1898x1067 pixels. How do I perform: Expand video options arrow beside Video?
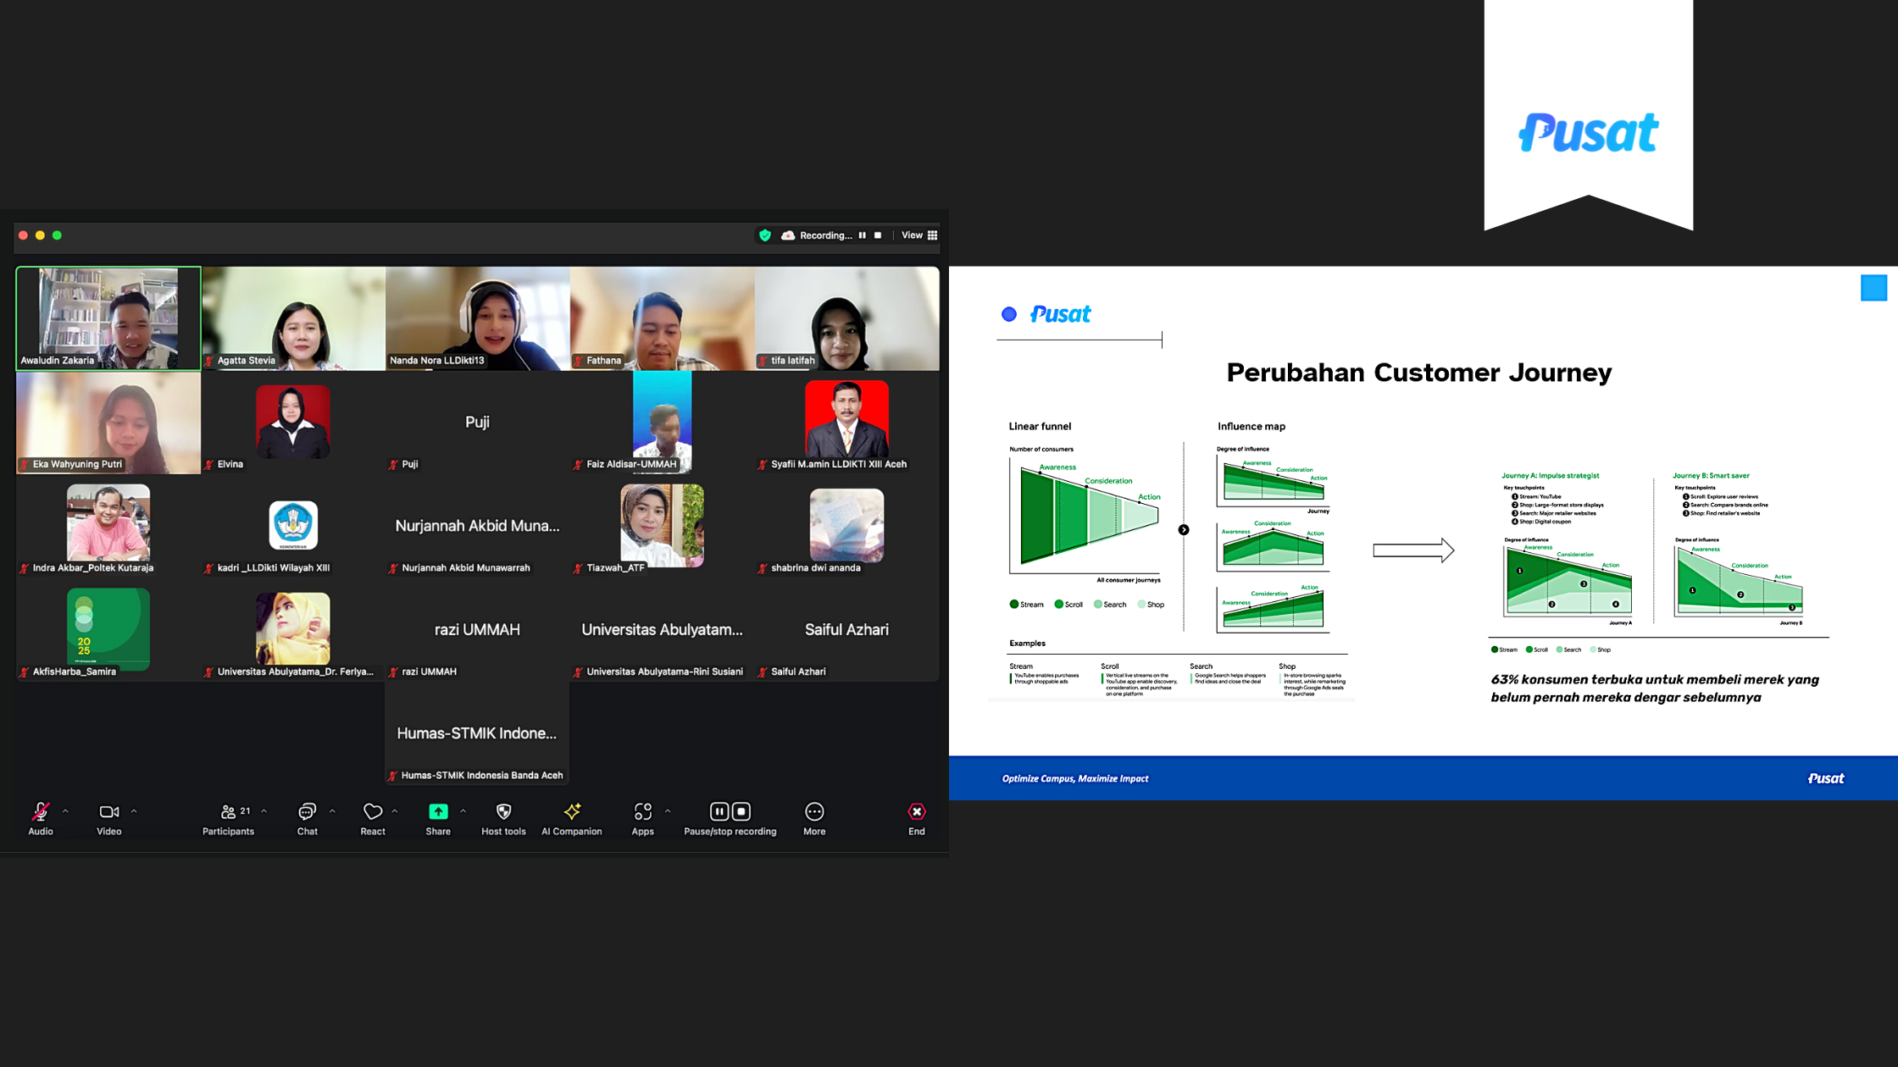[x=134, y=811]
